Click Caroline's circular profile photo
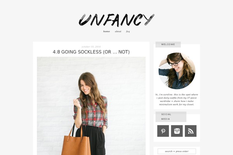 coord(177,71)
